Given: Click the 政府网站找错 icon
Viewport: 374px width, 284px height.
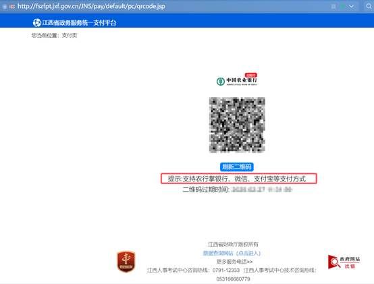Looking at the screenshot, I should point(344,262).
